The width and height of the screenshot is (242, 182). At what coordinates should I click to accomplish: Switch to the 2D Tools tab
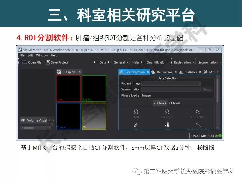[160, 103]
